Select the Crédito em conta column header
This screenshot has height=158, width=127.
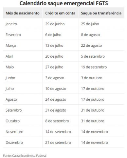click(60, 13)
